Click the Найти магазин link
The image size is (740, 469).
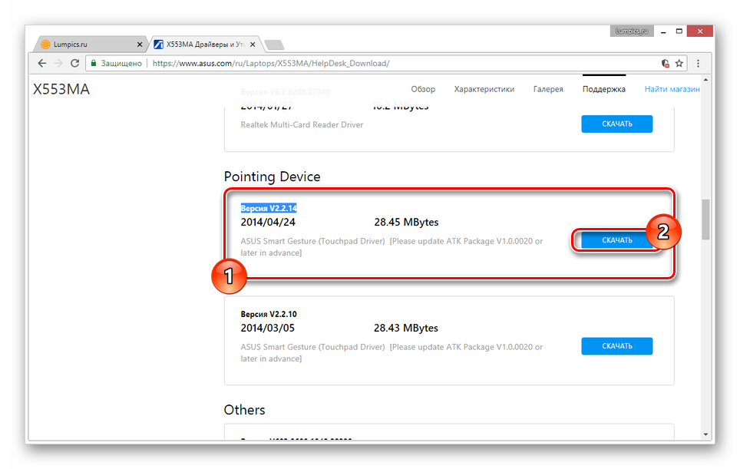(672, 89)
